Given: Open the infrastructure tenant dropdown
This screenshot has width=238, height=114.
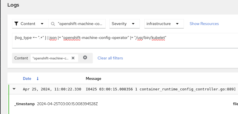Looking at the screenshot, I should (x=164, y=24).
